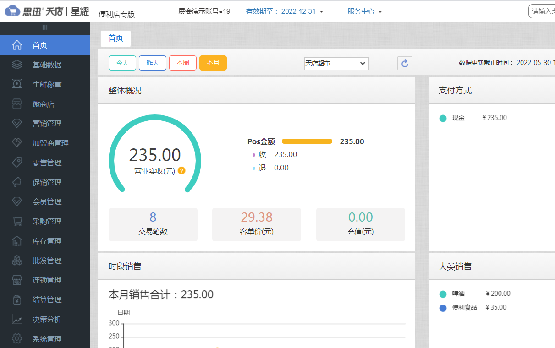Click the shop icon beside 微商店
This screenshot has height=348, width=555.
pos(17,104)
